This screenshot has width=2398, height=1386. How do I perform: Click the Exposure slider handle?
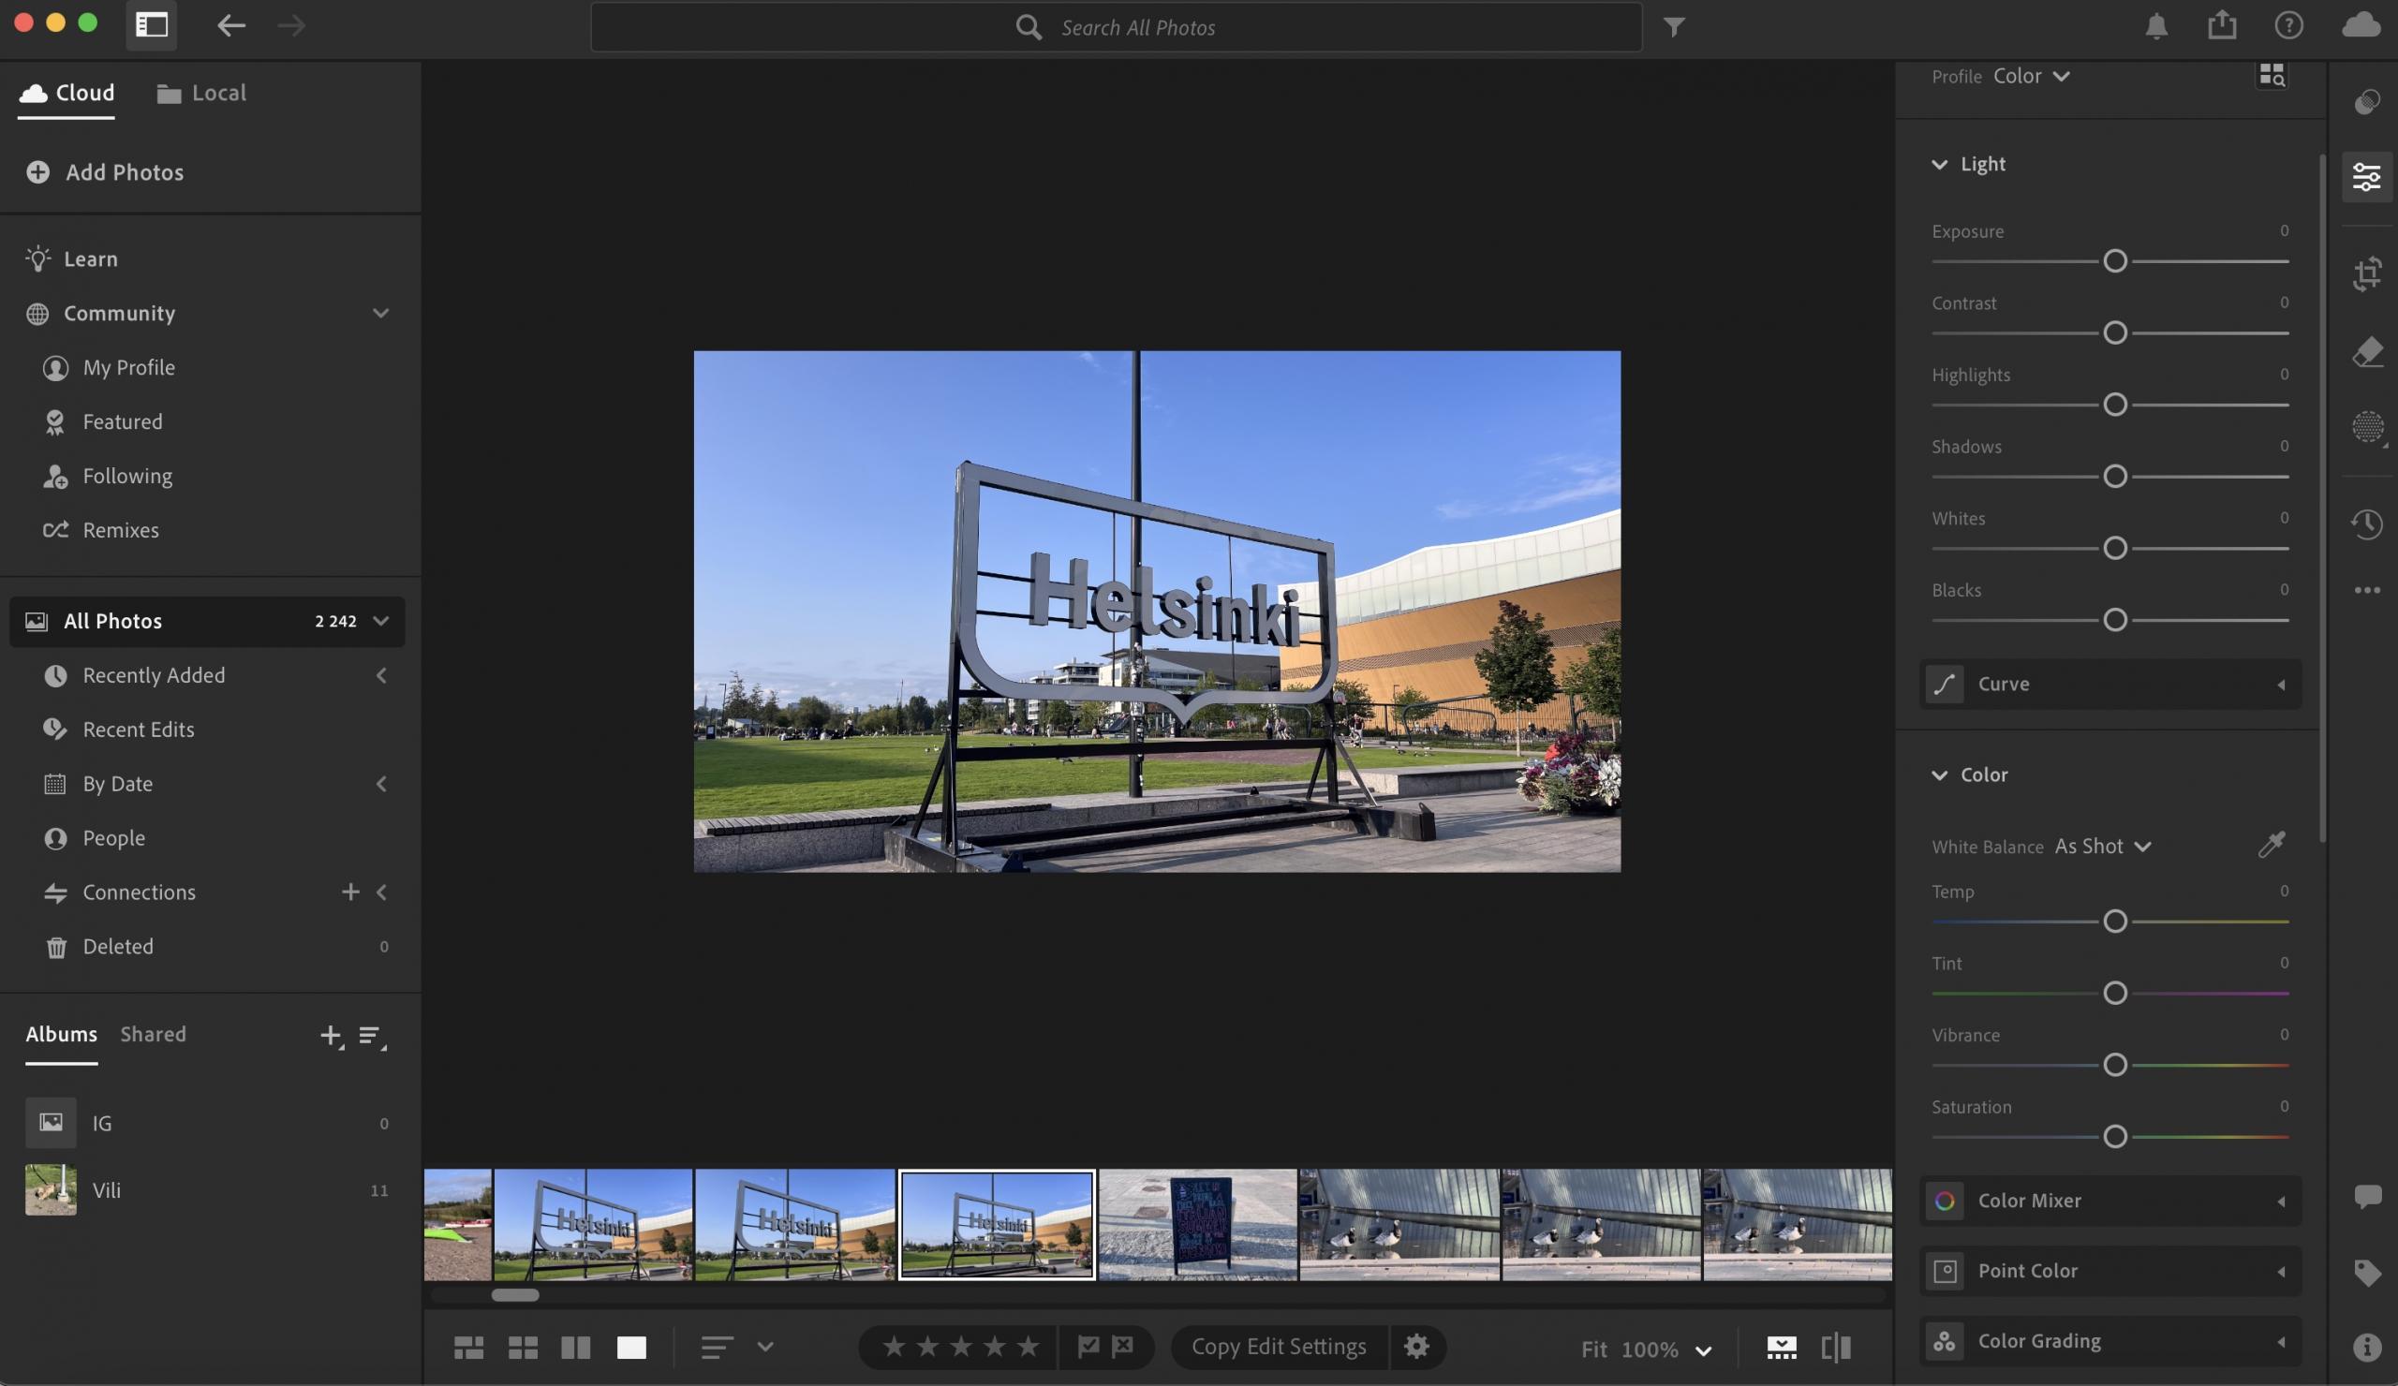(2114, 260)
